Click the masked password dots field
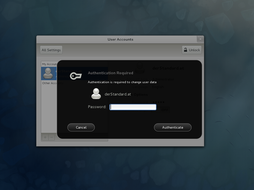Screen dimensions: 254x190 tap(159, 102)
